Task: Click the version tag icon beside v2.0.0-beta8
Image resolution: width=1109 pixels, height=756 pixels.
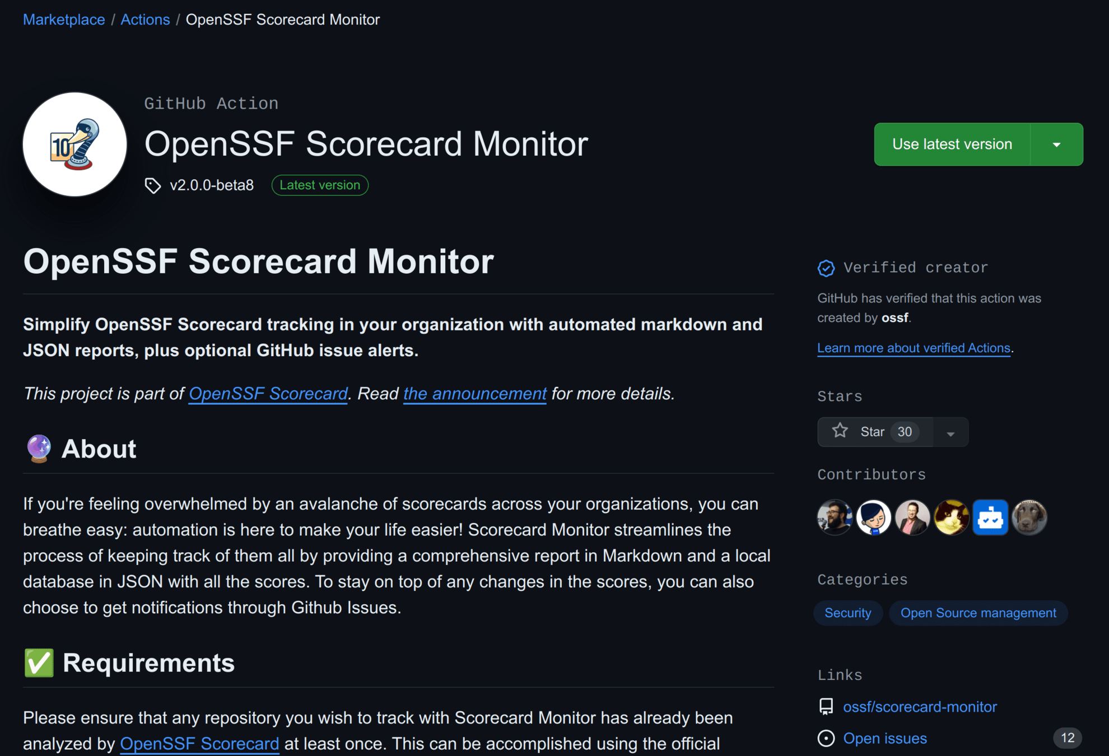Action: 152,185
